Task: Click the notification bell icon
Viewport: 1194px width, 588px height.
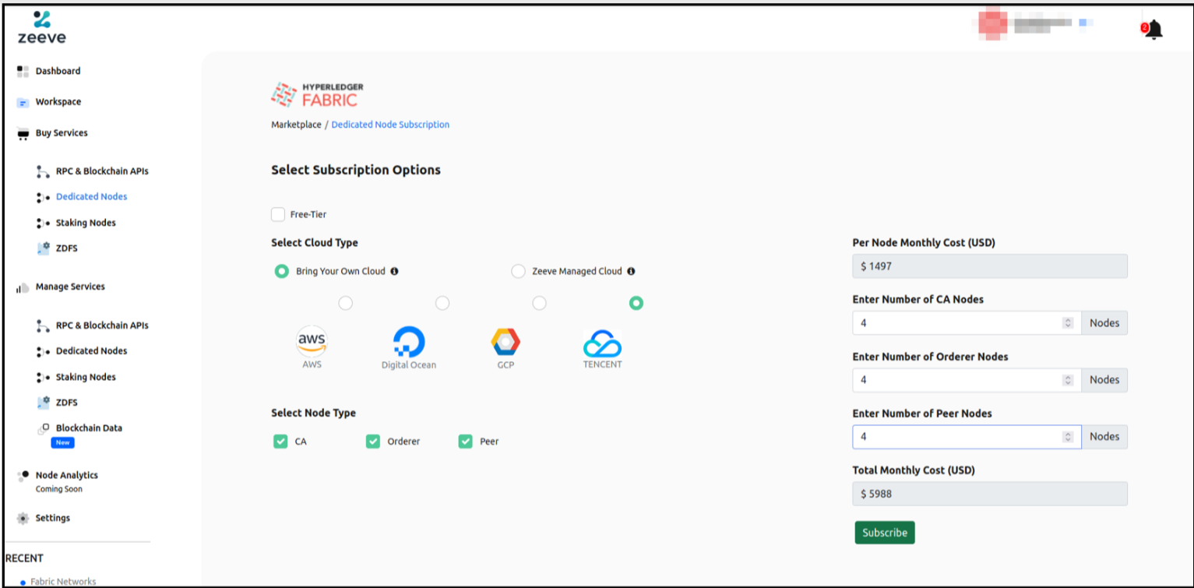Action: point(1153,30)
